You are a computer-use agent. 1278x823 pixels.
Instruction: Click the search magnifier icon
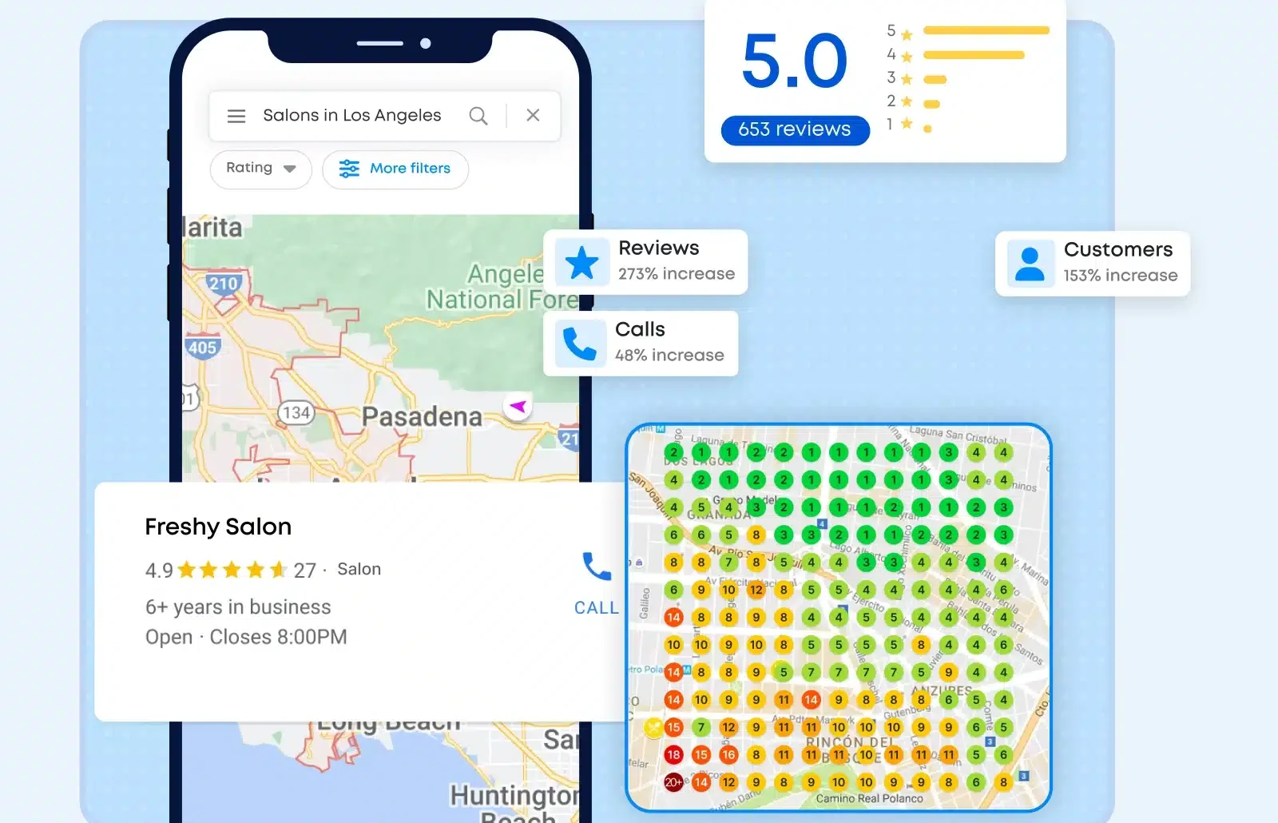[x=478, y=115]
